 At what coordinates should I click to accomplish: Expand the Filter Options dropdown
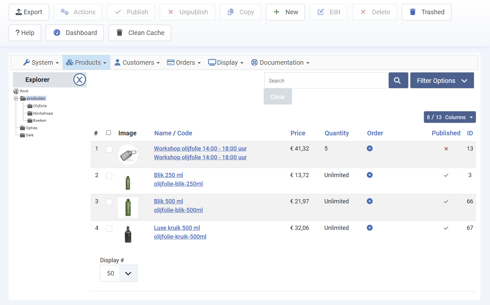coord(442,81)
